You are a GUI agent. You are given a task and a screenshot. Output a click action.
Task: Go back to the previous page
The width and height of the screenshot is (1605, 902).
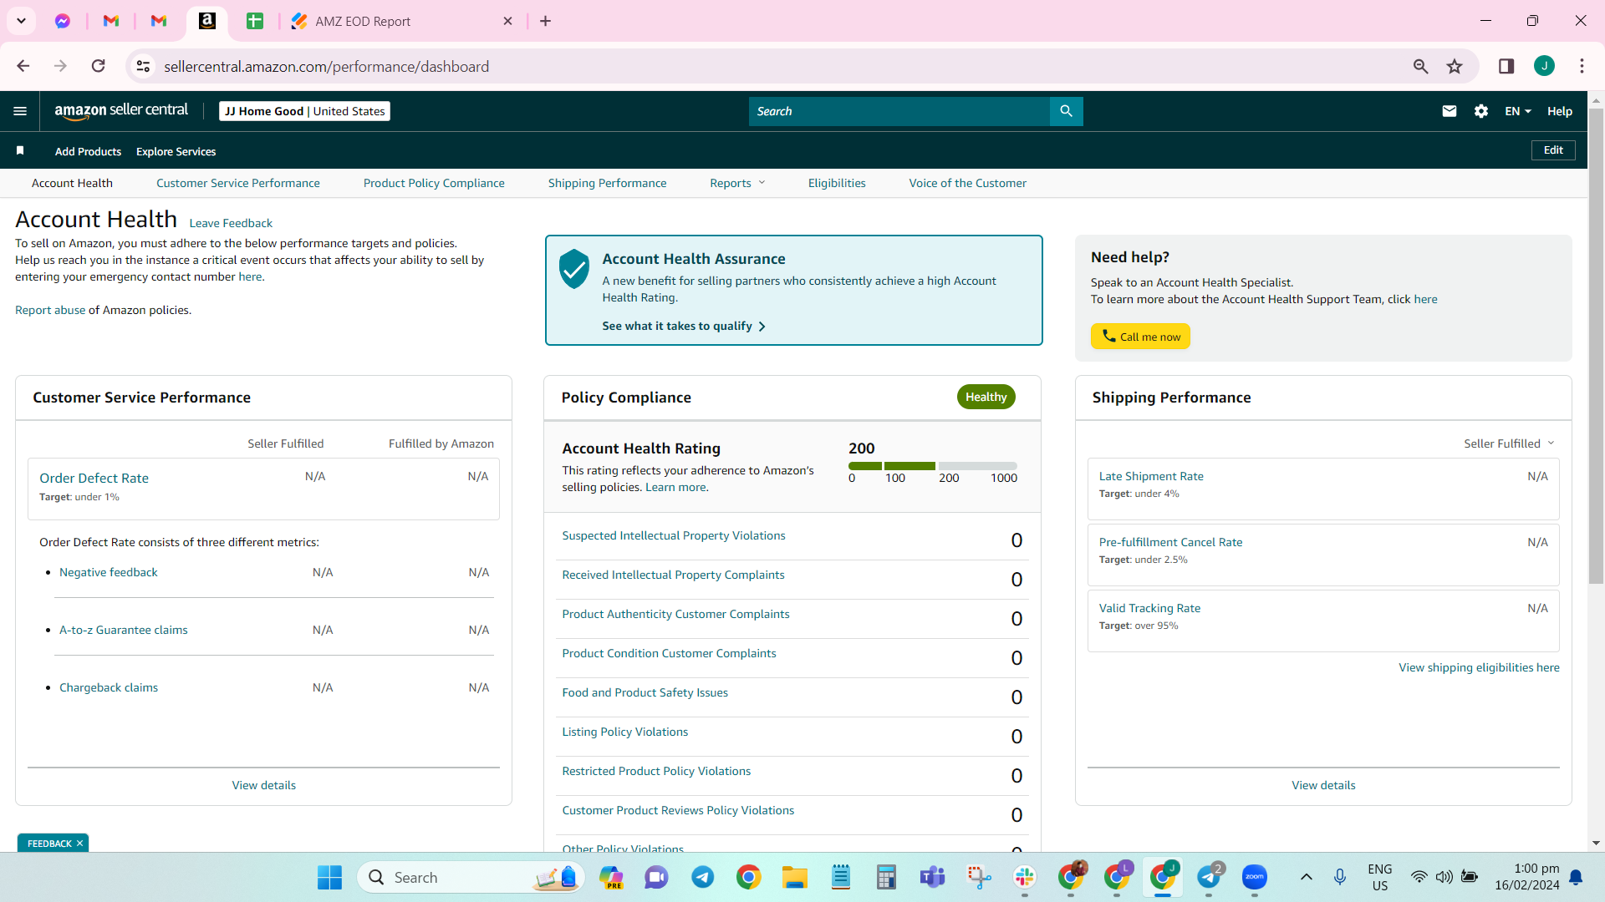click(23, 66)
